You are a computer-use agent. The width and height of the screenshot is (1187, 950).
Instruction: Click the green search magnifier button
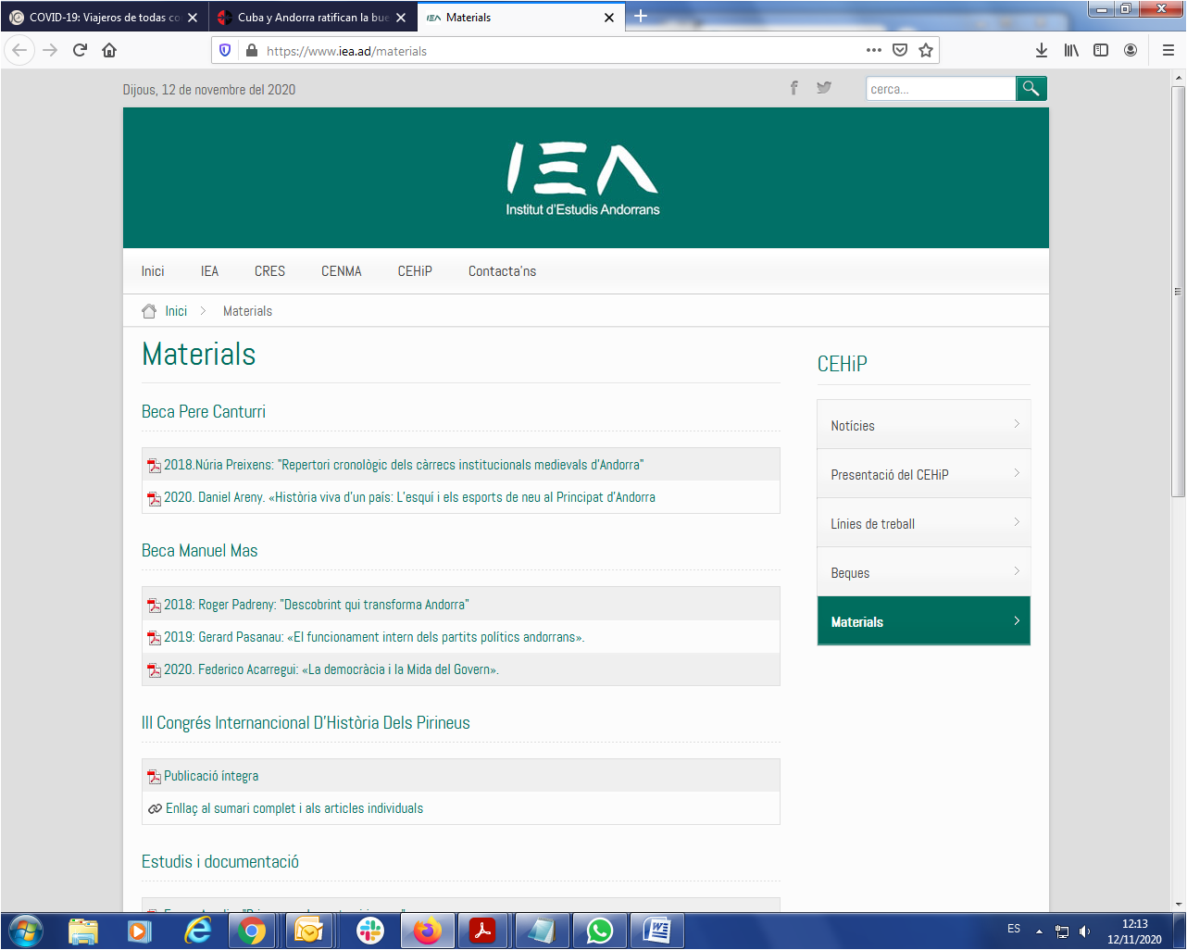pos(1031,89)
